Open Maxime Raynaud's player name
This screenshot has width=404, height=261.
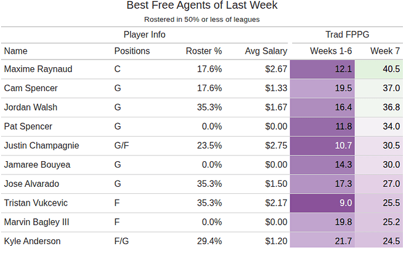38,69
